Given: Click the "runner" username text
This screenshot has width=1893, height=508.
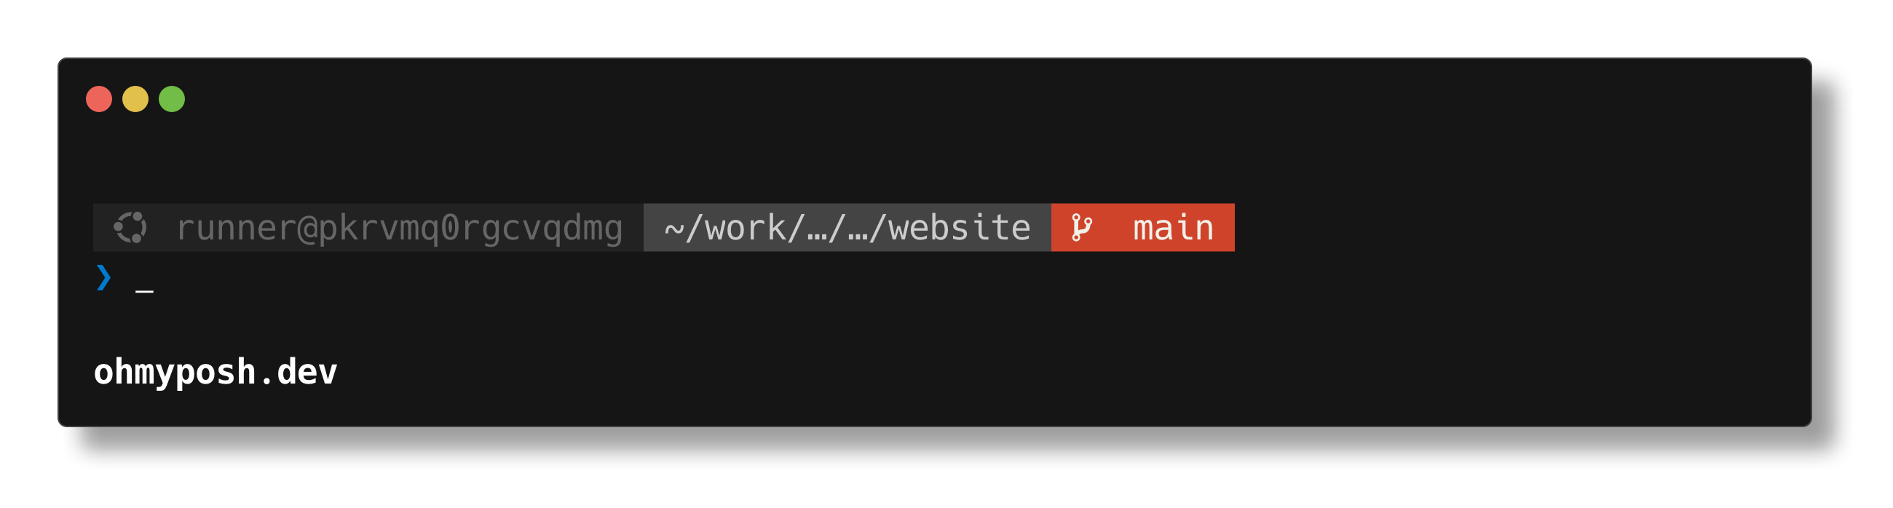Looking at the screenshot, I should click(x=236, y=229).
